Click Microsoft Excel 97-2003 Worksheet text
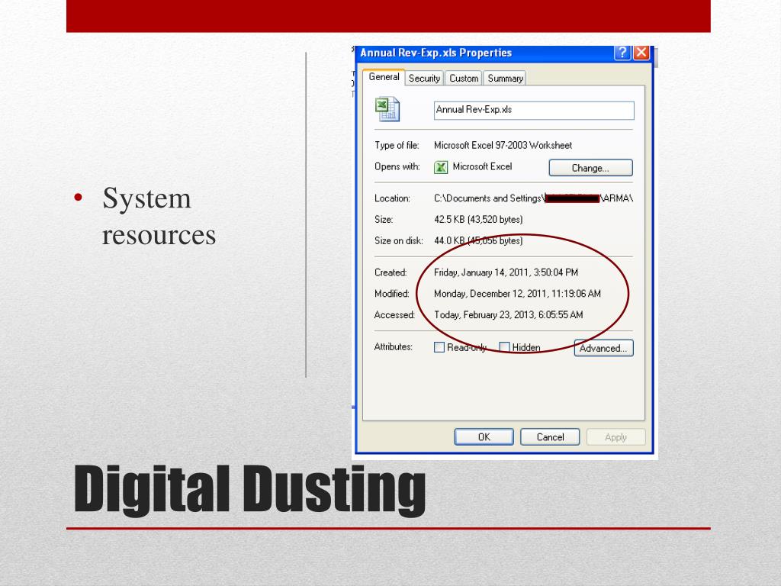Screen dimensions: 781x586 tap(503, 145)
